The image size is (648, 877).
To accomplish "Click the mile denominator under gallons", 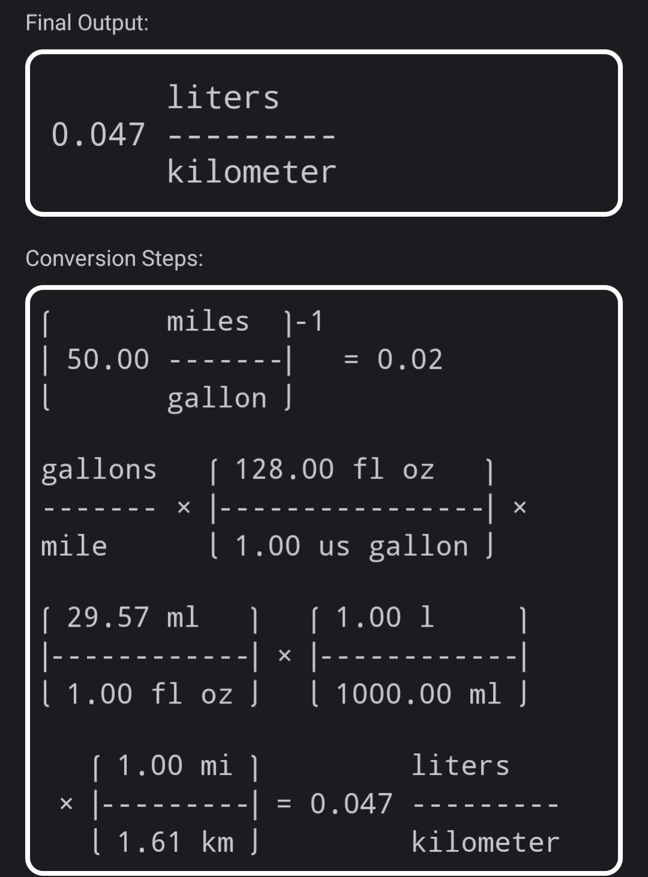I will (x=74, y=546).
